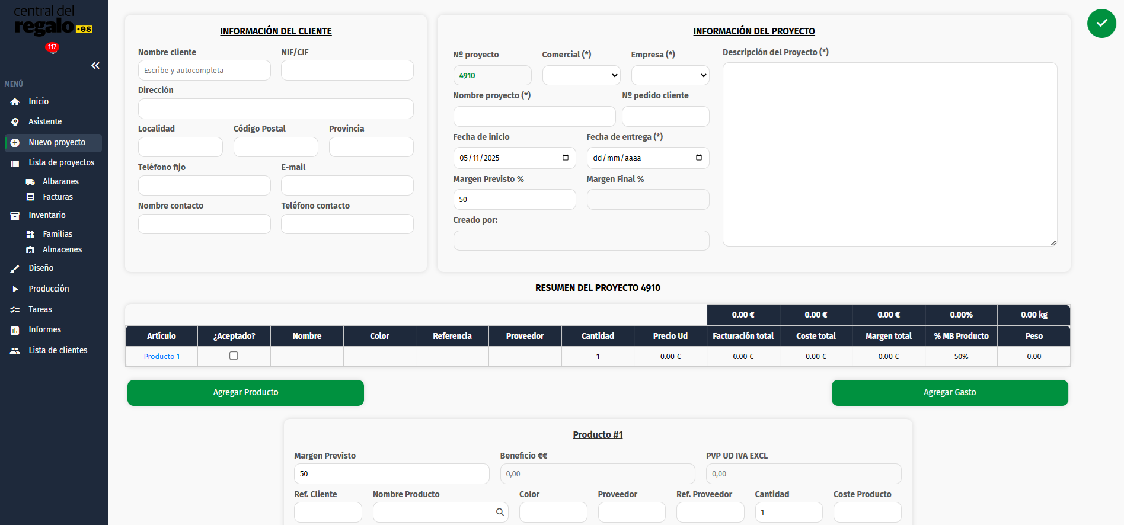This screenshot has height=525, width=1124.
Task: Open the Fecha de entrega calendar picker
Action: tap(698, 158)
